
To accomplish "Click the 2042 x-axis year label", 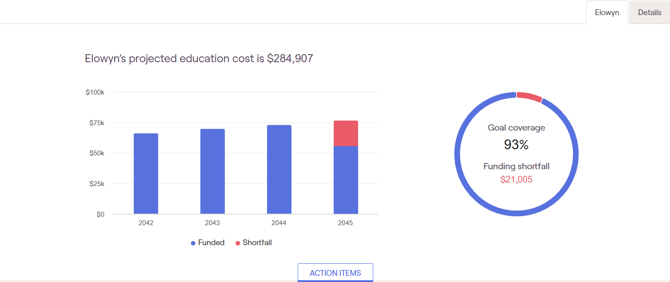I will [146, 223].
